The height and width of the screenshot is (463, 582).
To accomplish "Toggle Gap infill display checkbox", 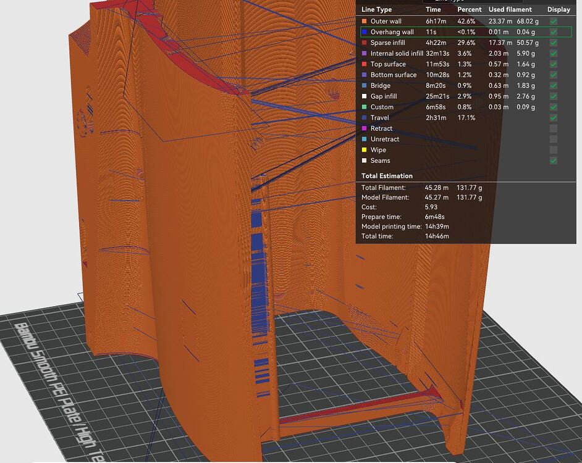I will click(553, 96).
